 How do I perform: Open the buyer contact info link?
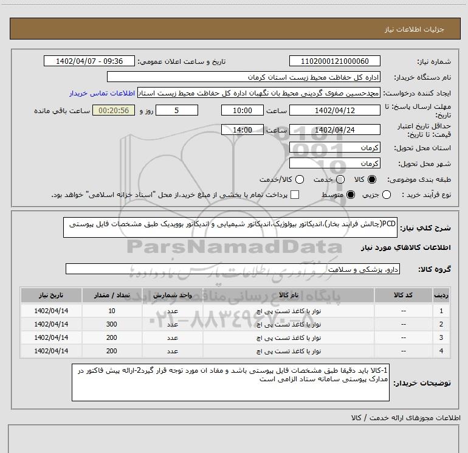(x=102, y=93)
